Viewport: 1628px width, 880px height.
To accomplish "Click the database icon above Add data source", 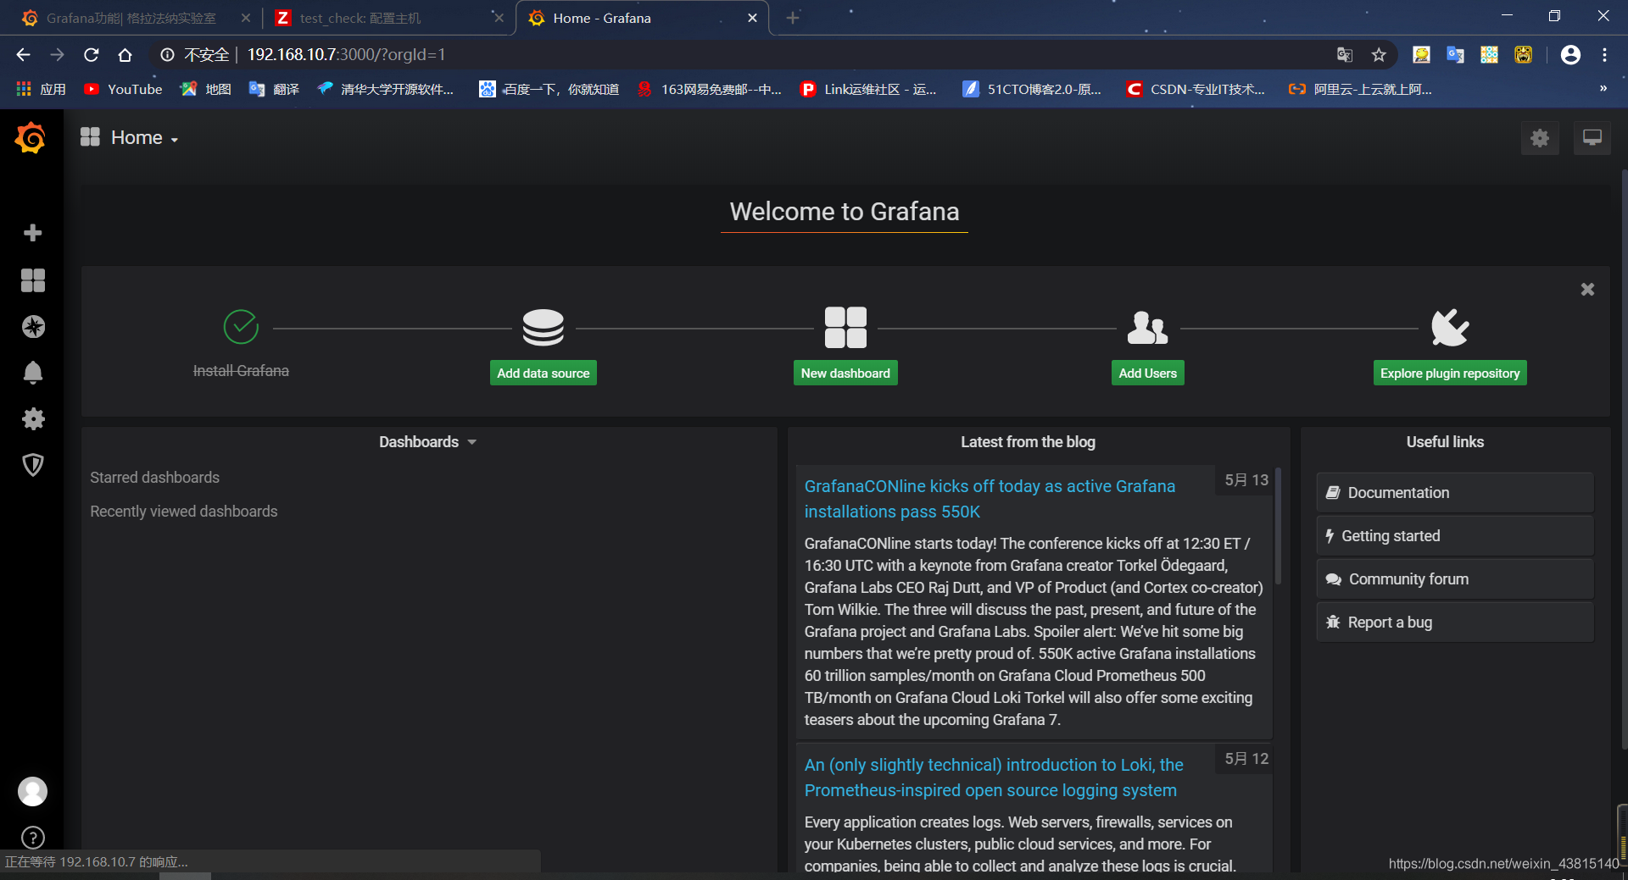I will click(x=543, y=328).
